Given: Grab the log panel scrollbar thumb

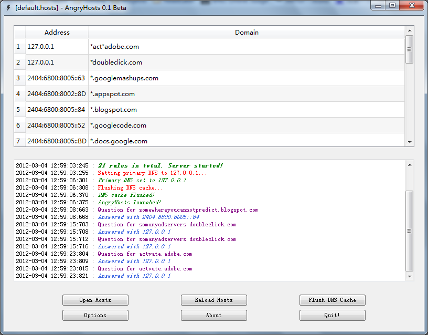Looking at the screenshot, I should [x=410, y=231].
